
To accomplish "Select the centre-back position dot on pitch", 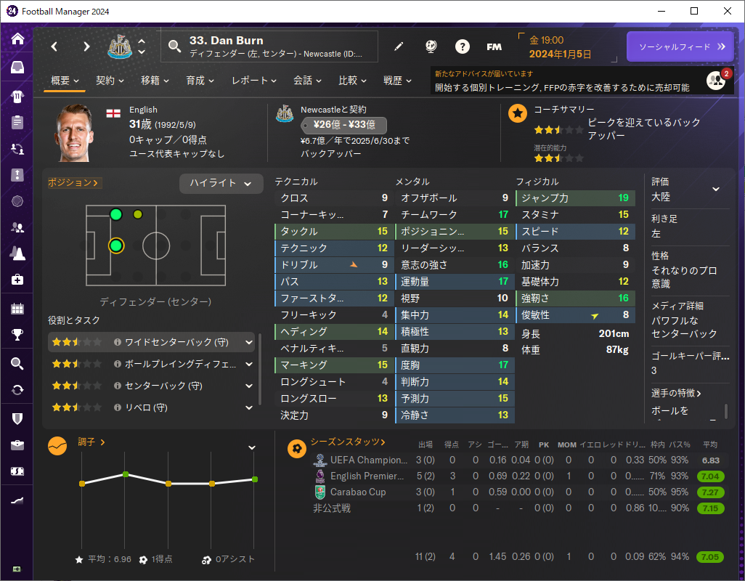I will tap(116, 245).
